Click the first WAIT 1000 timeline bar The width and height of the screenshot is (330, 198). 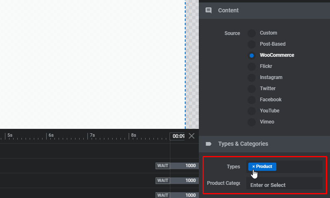[177, 165]
